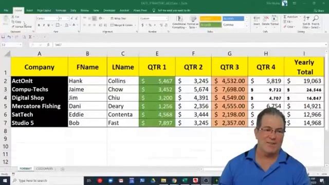The image size is (329, 185).
Task: Click the New Sheet plus button
Action: 62,169
